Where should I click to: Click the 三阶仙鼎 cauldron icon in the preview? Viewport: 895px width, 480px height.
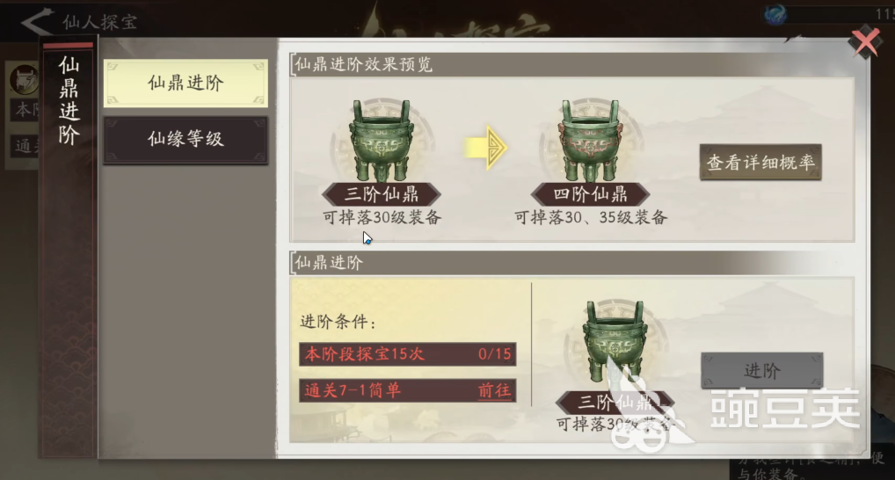[x=382, y=141]
